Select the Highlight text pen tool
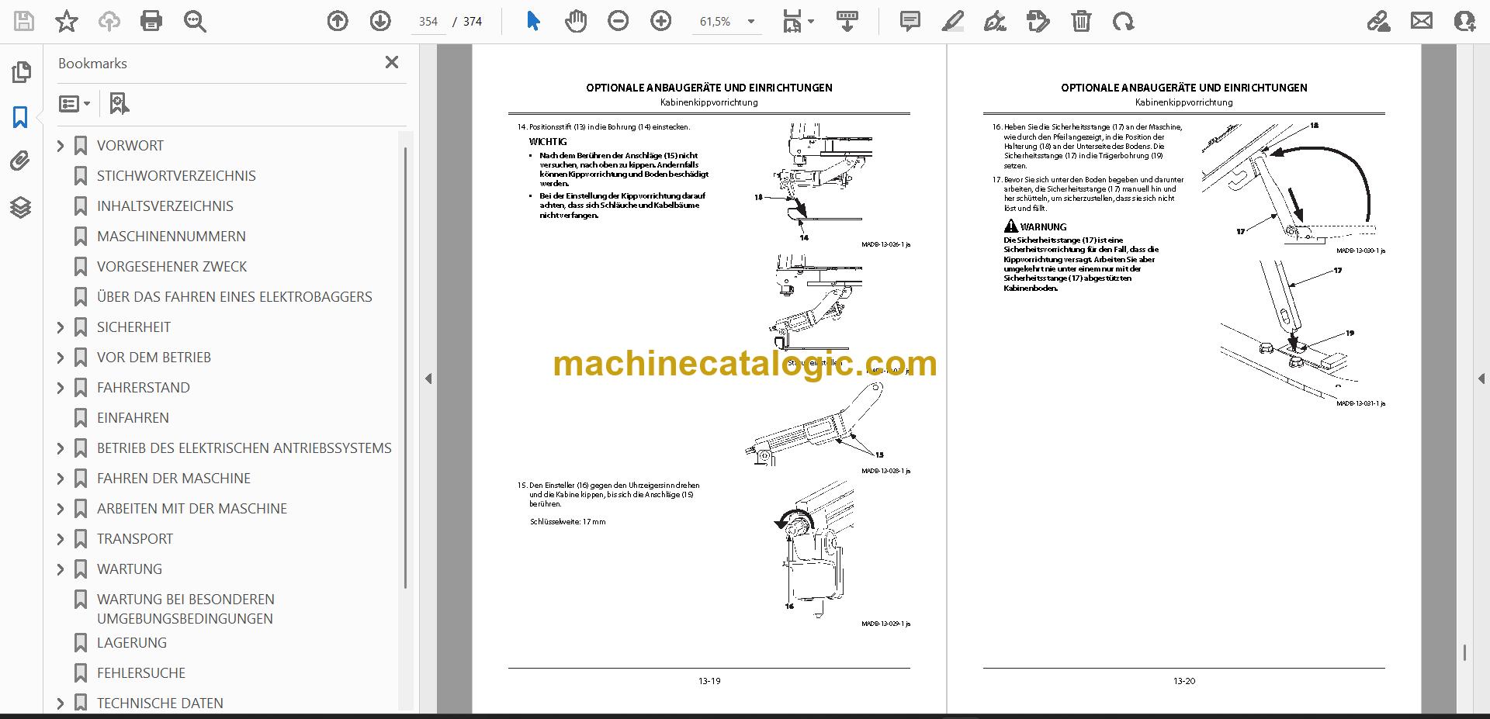Viewport: 1490px width, 719px height. 953,21
